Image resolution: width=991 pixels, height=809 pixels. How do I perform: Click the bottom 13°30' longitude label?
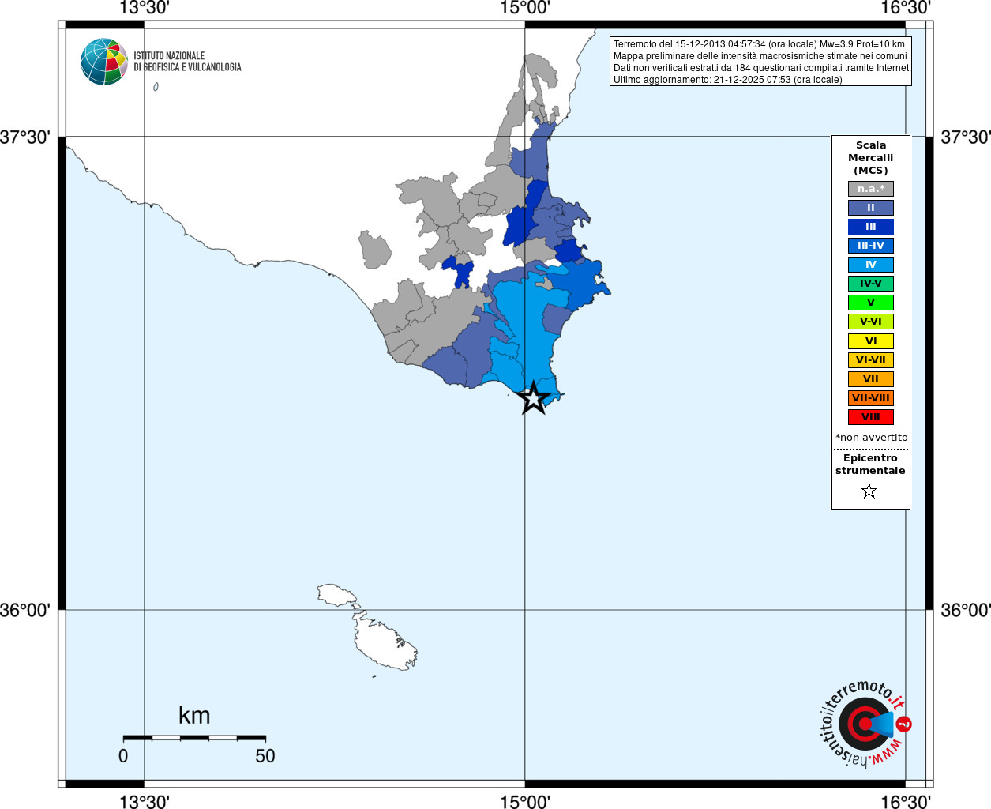tap(144, 802)
